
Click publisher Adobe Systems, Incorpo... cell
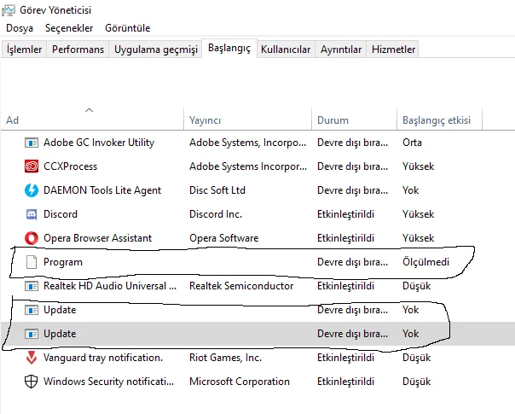[x=247, y=143]
